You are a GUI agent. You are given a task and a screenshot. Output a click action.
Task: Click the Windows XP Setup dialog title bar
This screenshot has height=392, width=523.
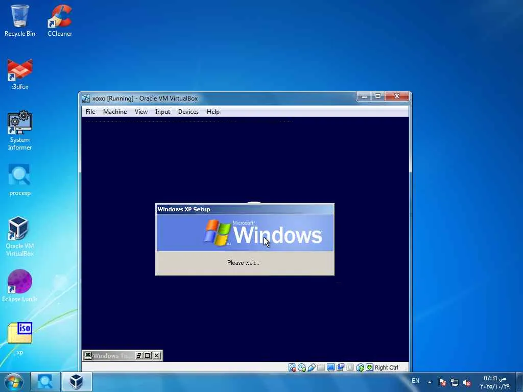[245, 209]
